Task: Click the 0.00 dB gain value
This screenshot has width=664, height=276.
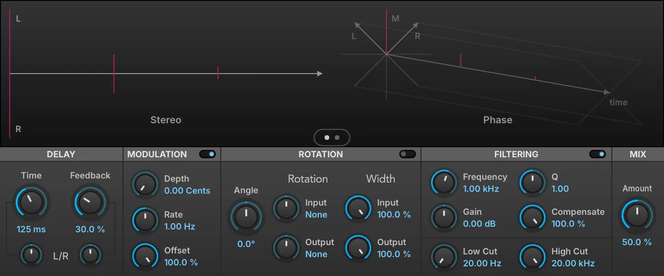Action: pos(479,224)
